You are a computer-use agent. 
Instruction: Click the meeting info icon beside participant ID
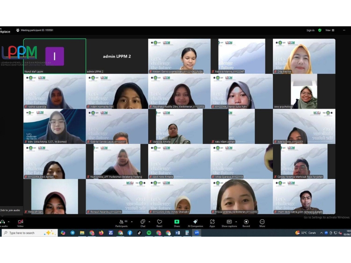click(x=18, y=30)
